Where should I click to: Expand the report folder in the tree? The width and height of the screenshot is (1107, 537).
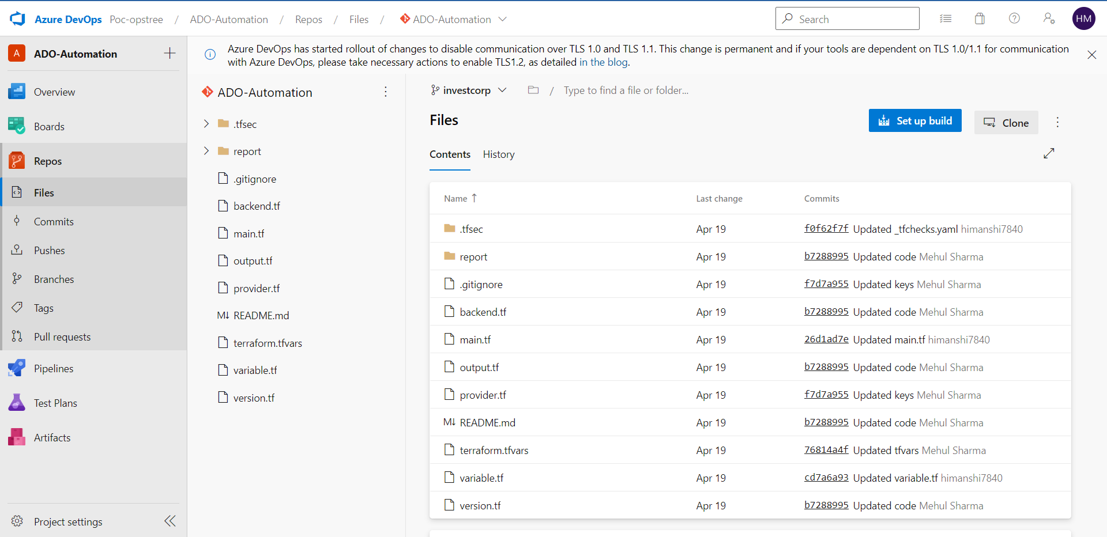206,150
